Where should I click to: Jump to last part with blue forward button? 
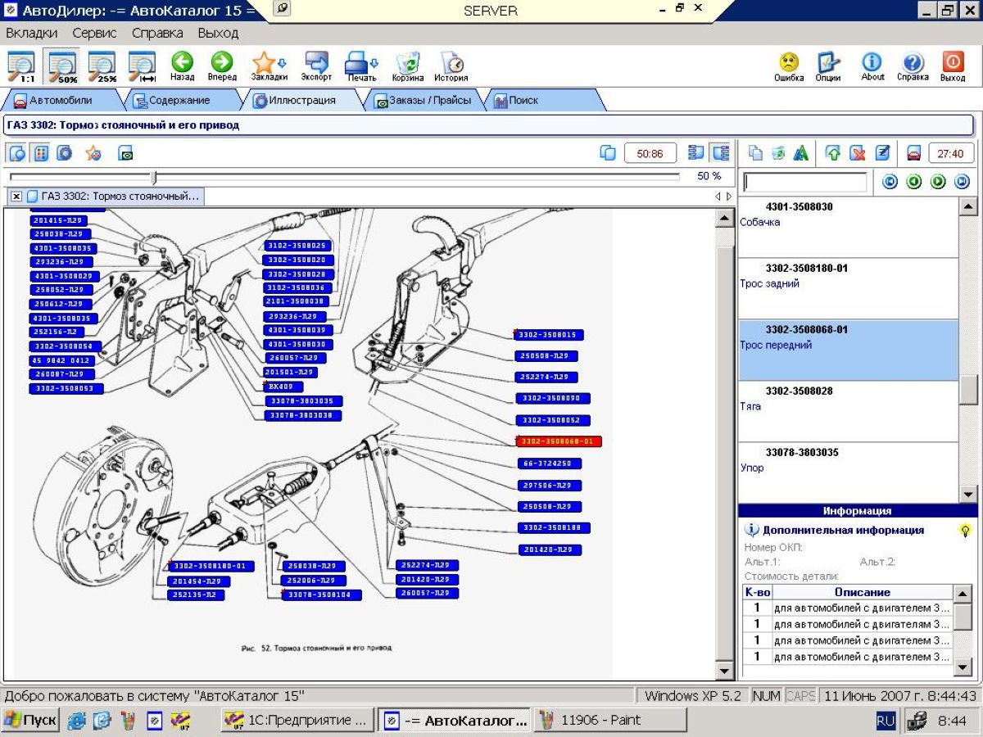click(963, 183)
